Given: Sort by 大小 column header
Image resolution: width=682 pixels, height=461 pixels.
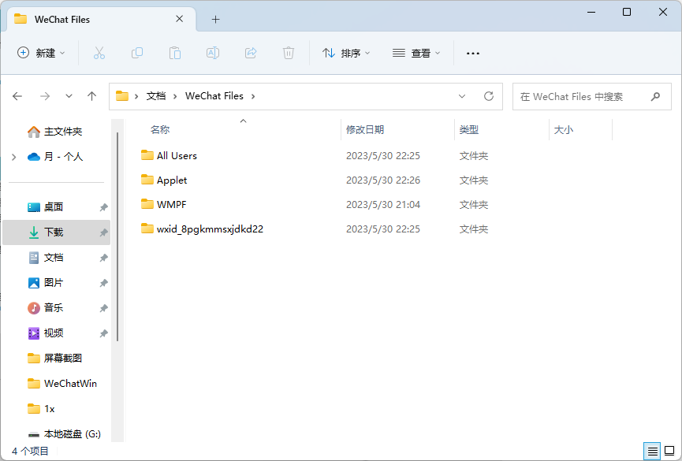Looking at the screenshot, I should [564, 129].
